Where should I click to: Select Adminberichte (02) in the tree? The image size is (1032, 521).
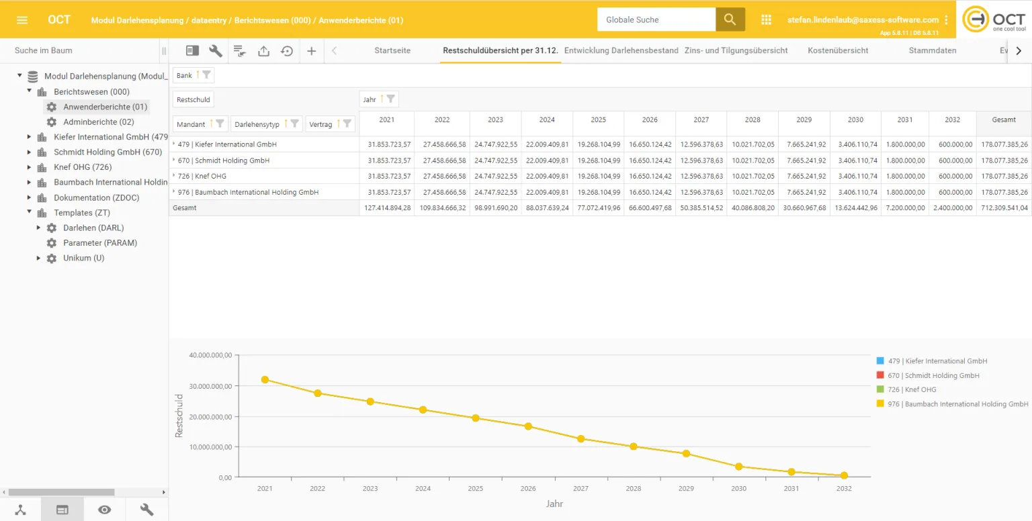(98, 122)
